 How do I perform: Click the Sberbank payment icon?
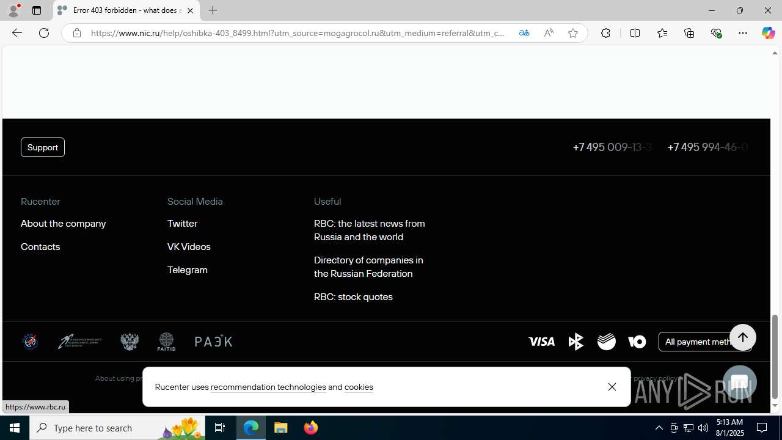[607, 342]
